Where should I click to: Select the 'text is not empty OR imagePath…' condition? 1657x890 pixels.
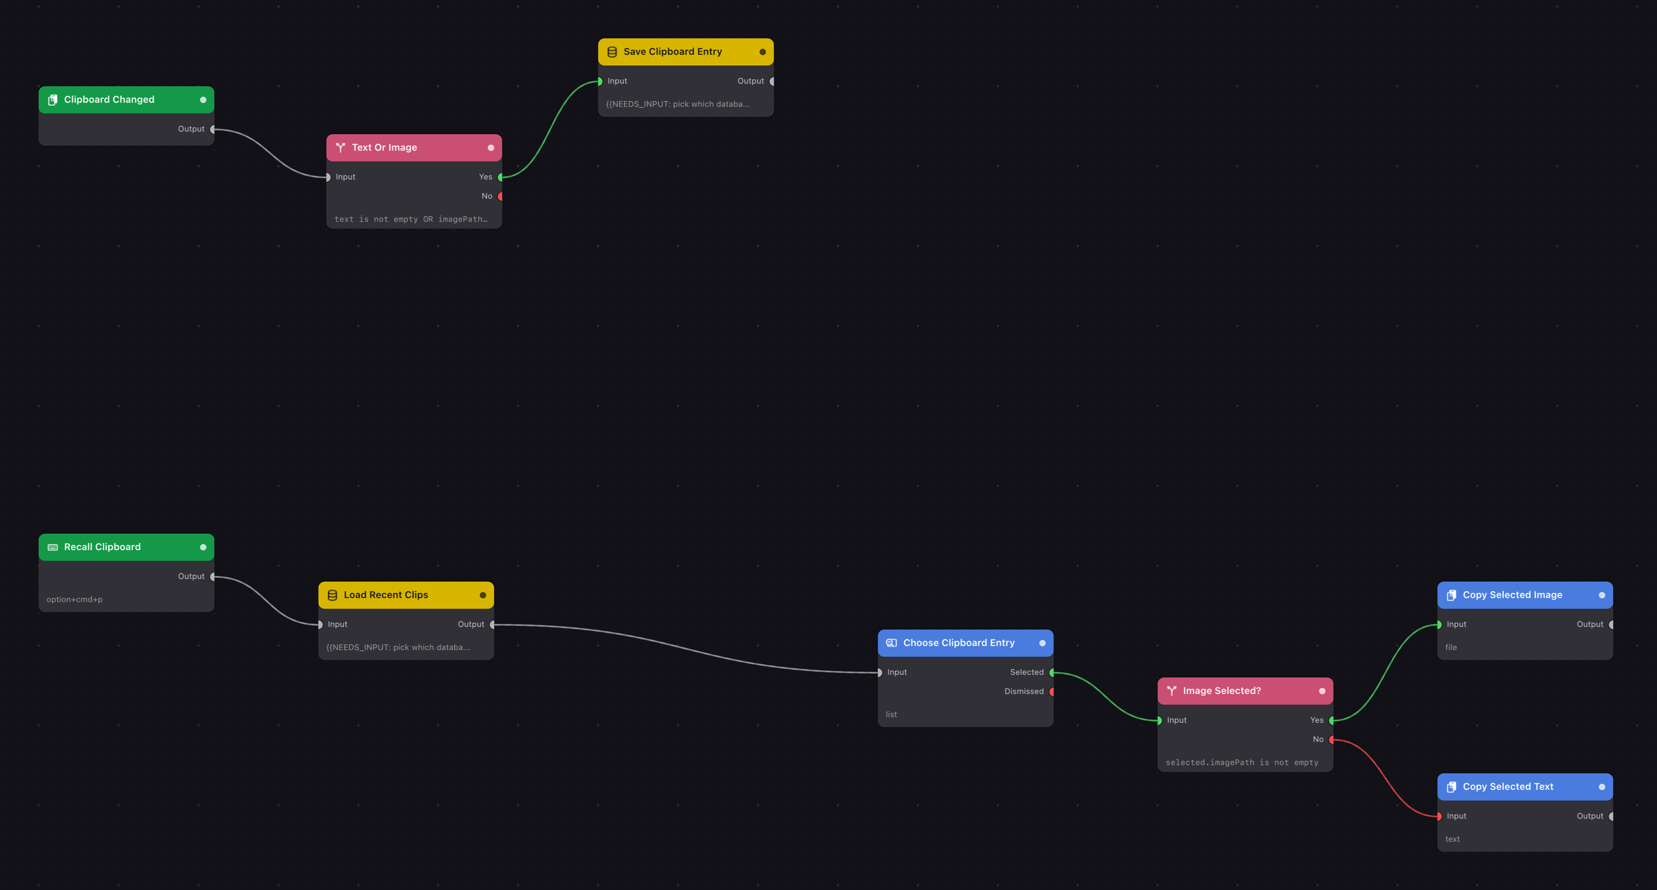pyautogui.click(x=411, y=219)
